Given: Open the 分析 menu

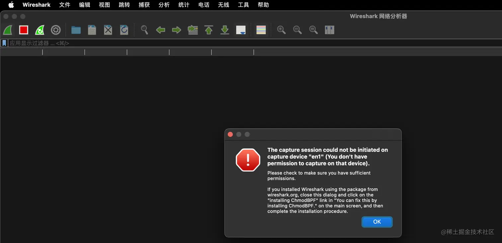Looking at the screenshot, I should (164, 5).
